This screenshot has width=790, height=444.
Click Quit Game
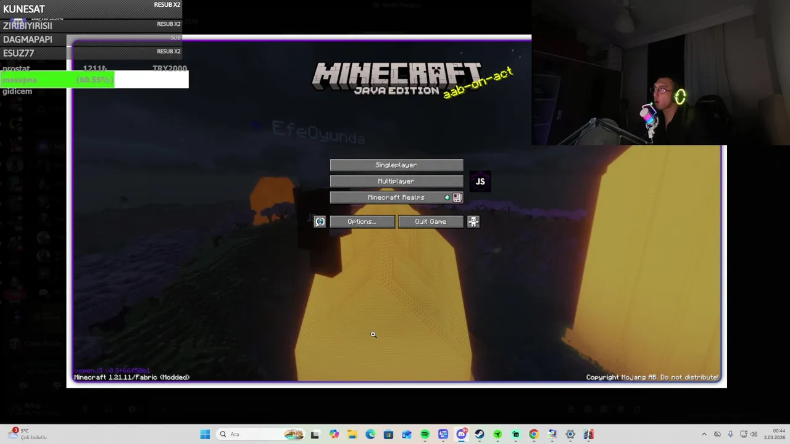[x=430, y=221]
